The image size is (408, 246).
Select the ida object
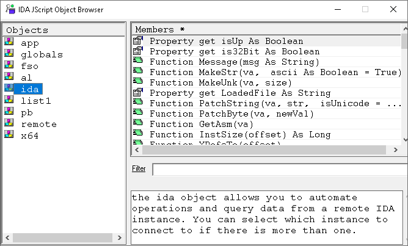click(28, 89)
